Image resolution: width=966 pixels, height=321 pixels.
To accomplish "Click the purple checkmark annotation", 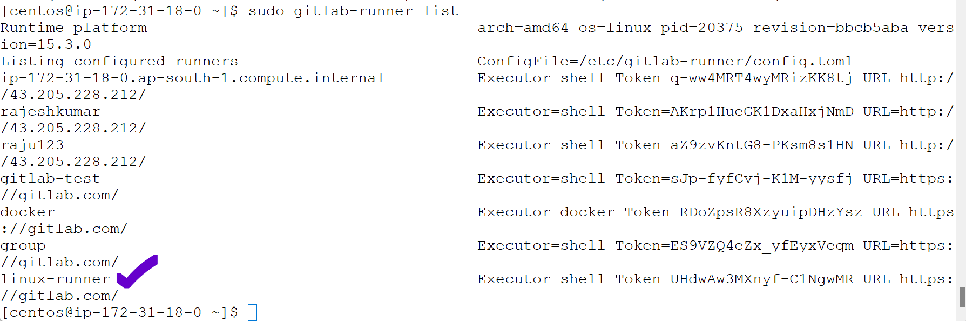I will (137, 271).
